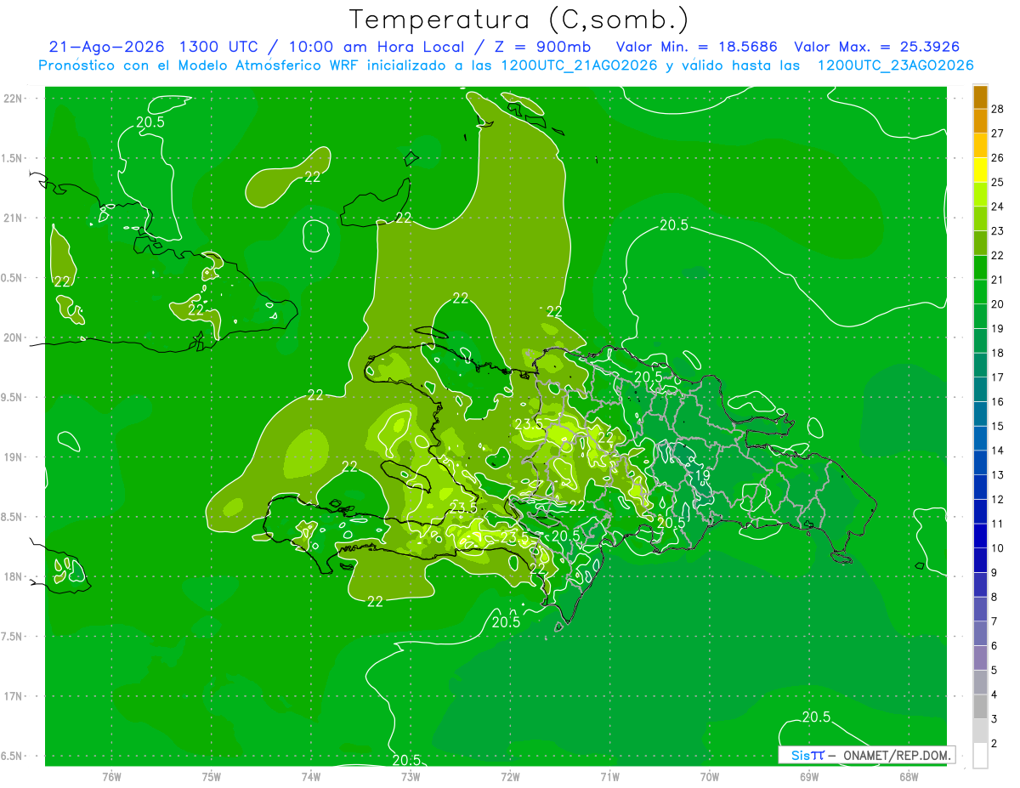Click the '76W' longitude axis label
This screenshot has width=1020, height=788.
(111, 776)
